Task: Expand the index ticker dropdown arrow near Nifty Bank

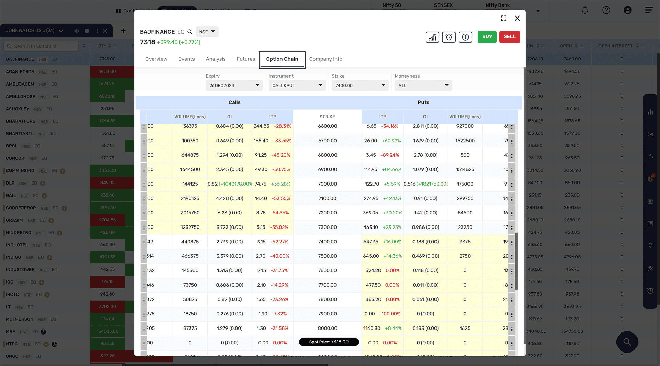Action: point(538,11)
